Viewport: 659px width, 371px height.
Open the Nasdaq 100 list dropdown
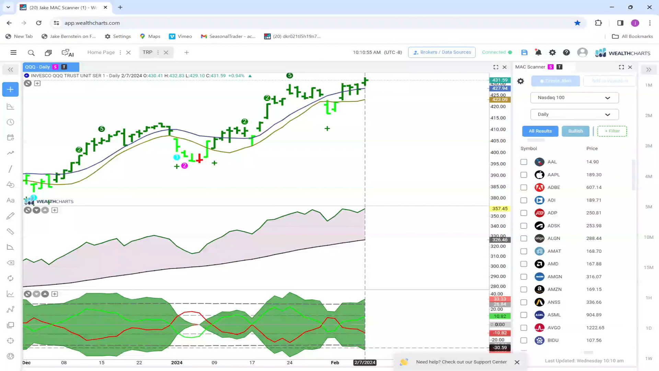[574, 98]
